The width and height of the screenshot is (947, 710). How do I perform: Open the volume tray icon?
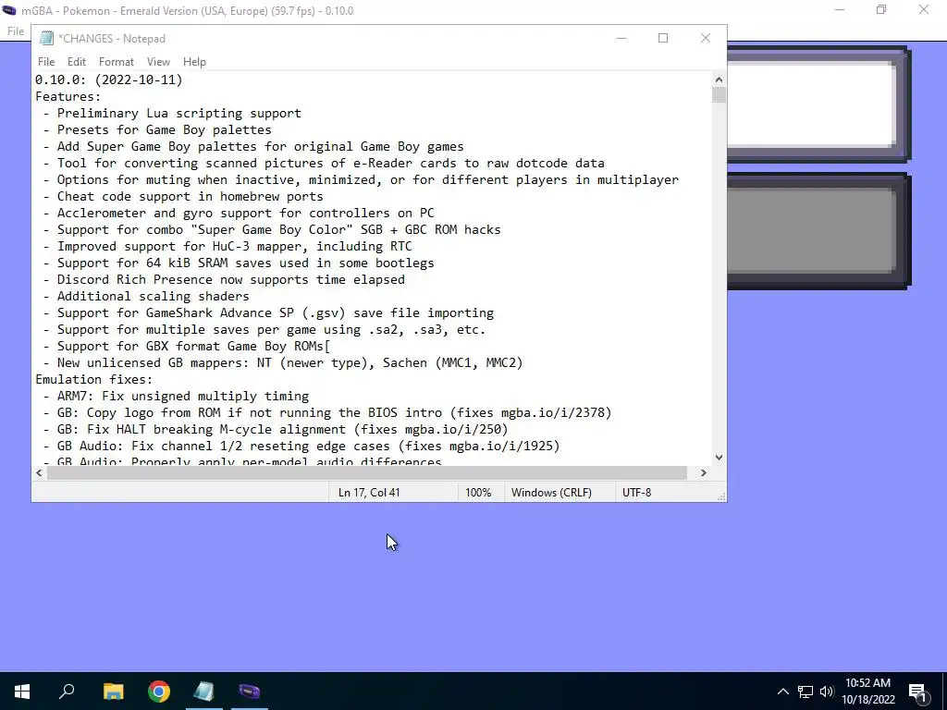tap(827, 692)
